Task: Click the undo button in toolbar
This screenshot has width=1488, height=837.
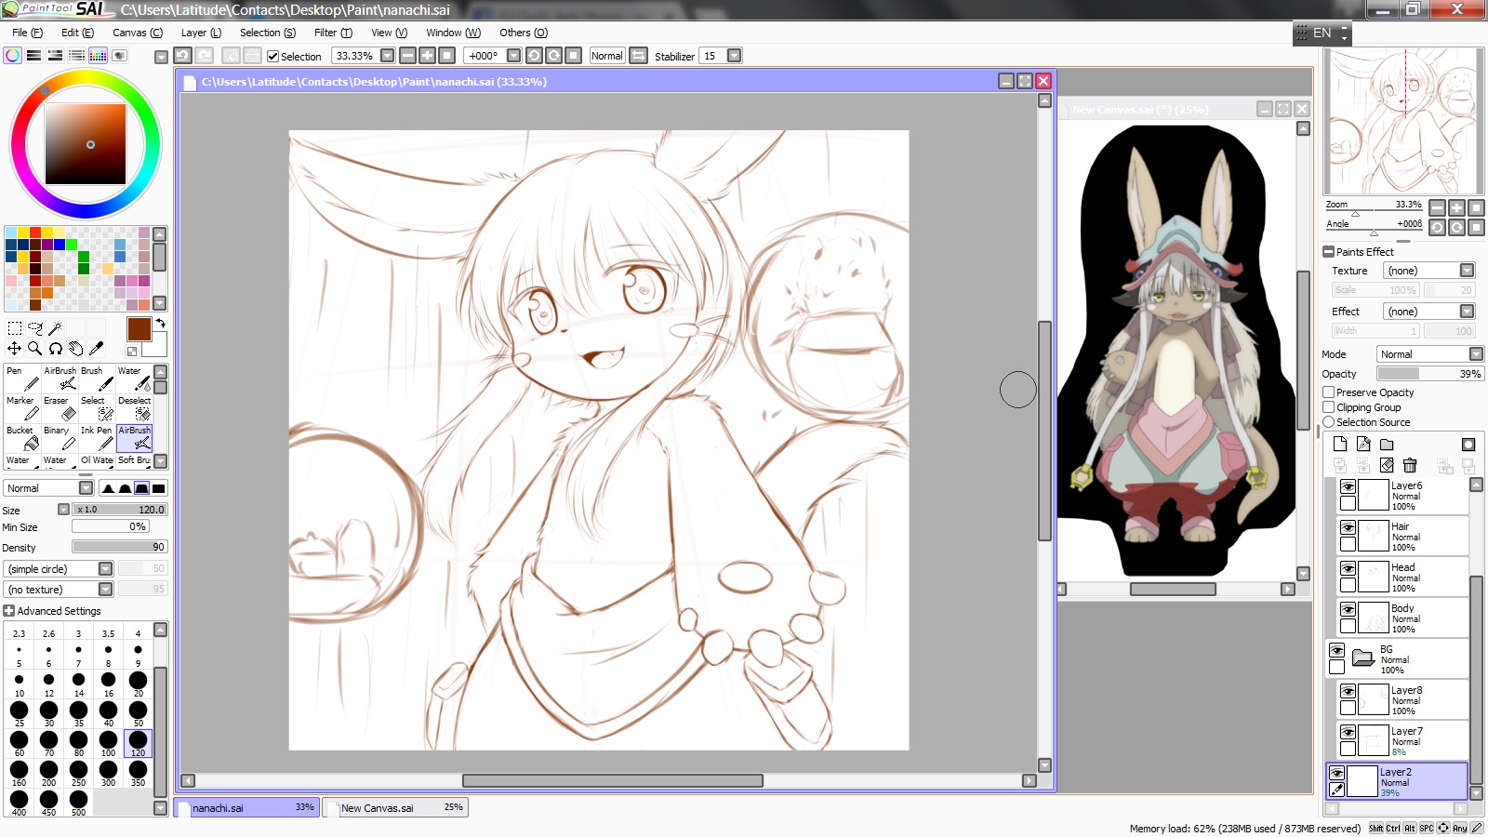Action: (183, 56)
